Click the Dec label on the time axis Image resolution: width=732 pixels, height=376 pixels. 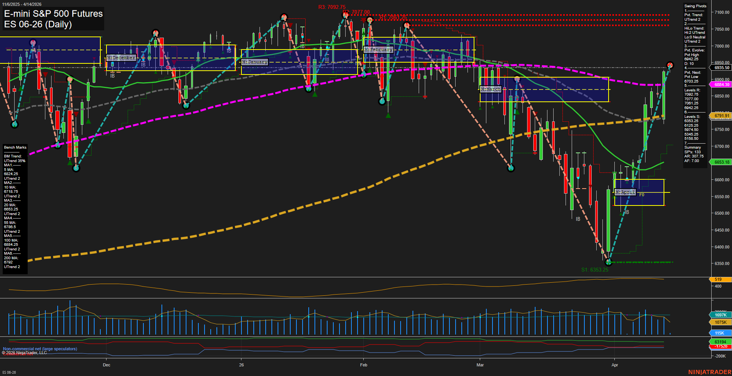[106, 365]
